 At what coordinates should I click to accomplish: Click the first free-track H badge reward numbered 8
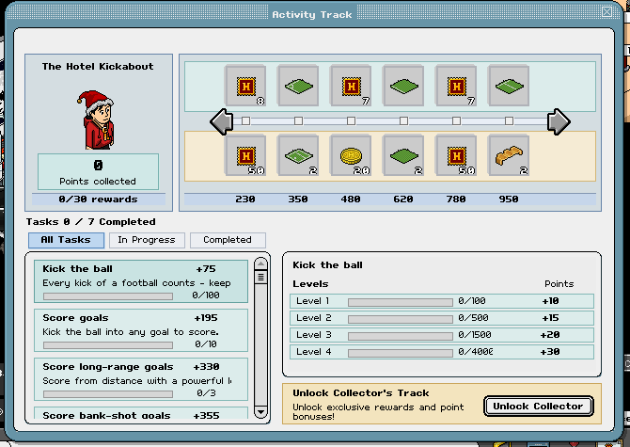(245, 86)
